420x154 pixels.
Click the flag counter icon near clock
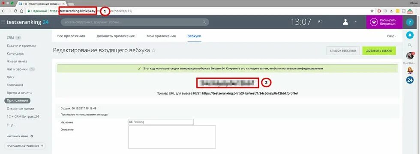coord(320,22)
